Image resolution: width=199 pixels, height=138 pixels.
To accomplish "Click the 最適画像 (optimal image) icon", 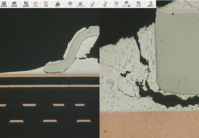I will pos(5,4).
